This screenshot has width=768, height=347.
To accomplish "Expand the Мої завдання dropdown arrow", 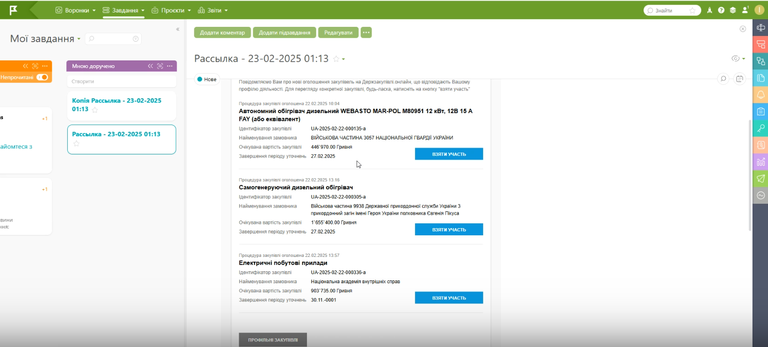I will click(79, 39).
